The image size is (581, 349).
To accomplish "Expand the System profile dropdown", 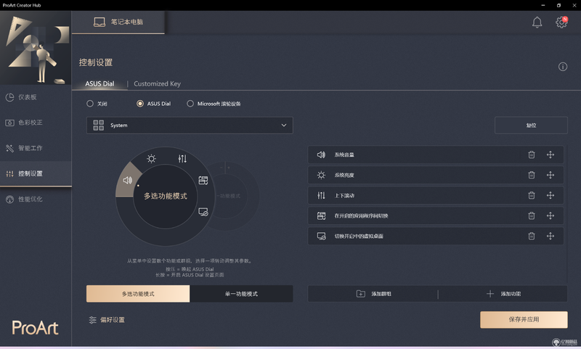I will pyautogui.click(x=190, y=125).
